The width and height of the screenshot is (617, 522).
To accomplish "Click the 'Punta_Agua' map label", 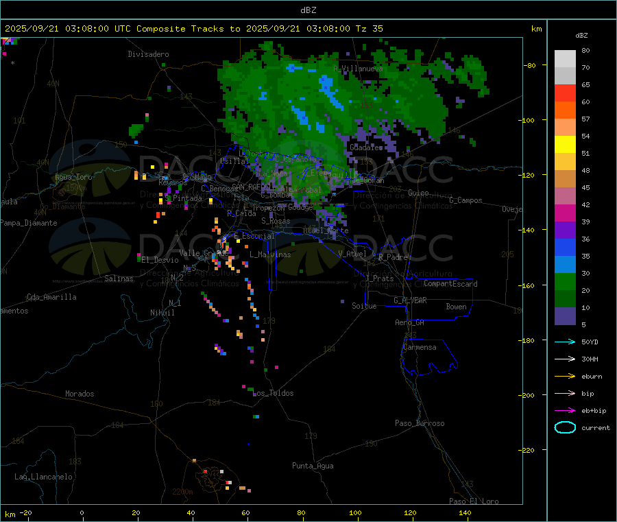I will click(x=313, y=466).
